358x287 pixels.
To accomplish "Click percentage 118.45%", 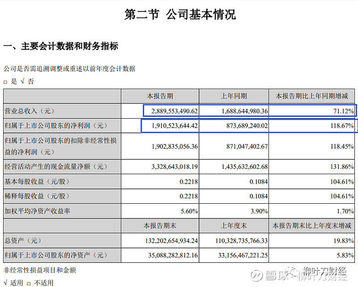I will click(342, 146).
